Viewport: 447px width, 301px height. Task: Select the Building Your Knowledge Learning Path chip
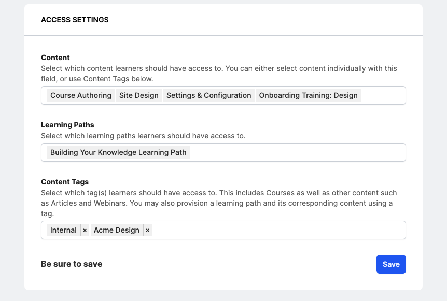[118, 152]
